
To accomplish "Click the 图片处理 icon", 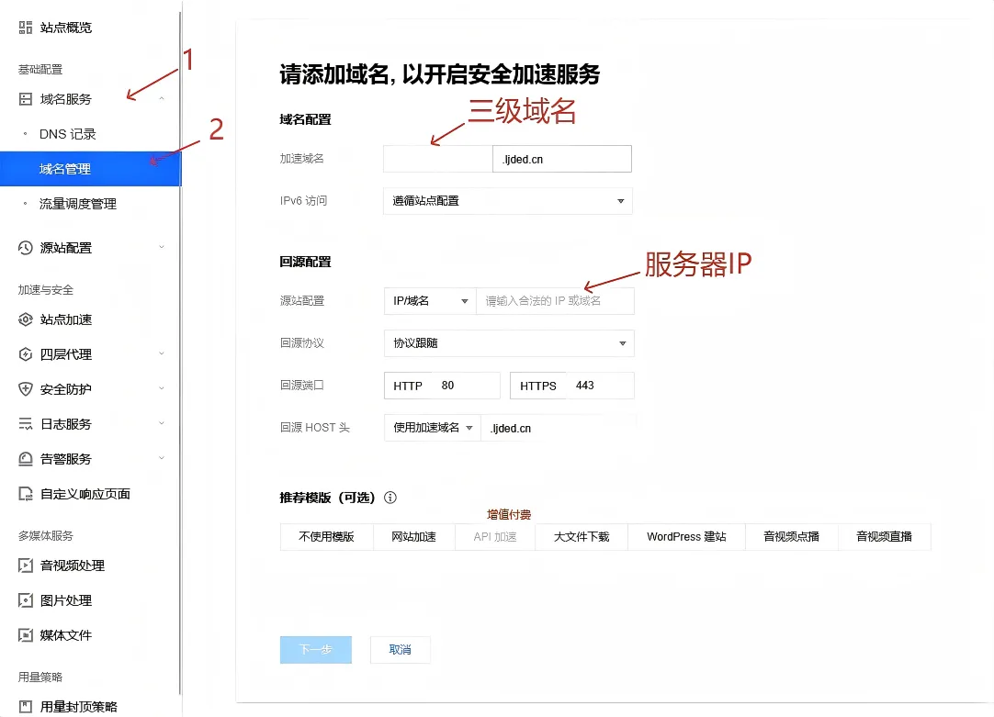I will (x=26, y=600).
